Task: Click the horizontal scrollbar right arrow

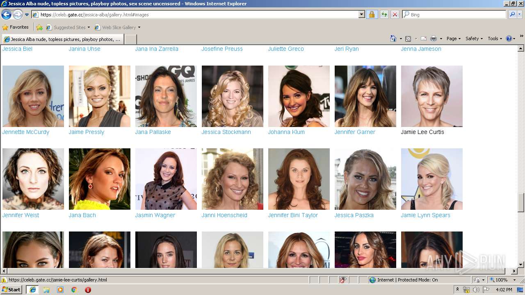Action: pyautogui.click(x=514, y=271)
